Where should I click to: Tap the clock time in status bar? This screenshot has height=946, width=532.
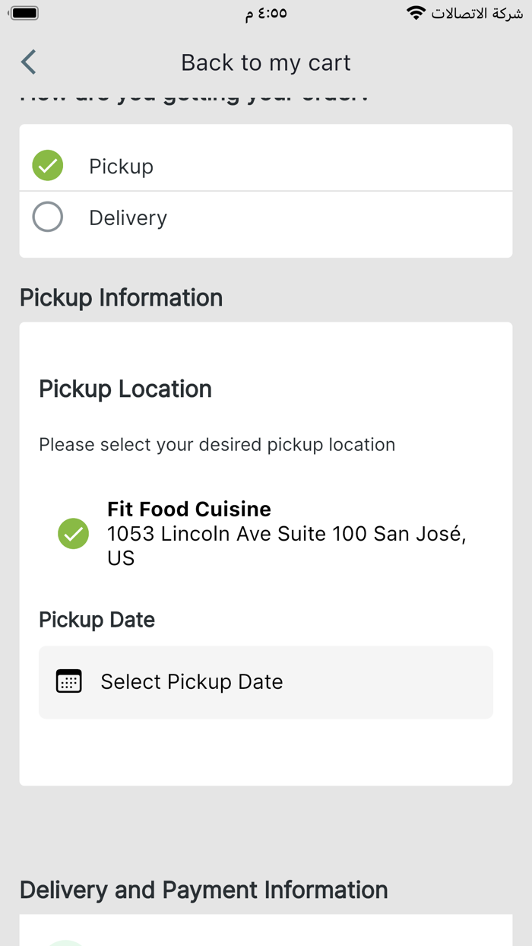click(x=266, y=14)
